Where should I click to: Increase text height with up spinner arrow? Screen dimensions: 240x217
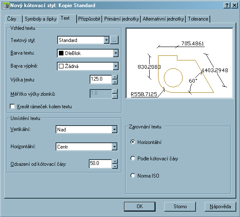tap(115, 77)
